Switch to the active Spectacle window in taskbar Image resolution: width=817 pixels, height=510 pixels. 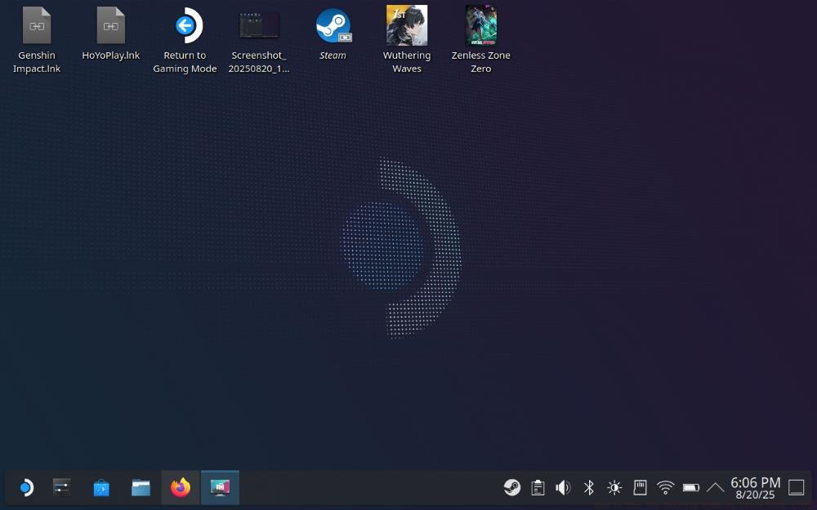coord(219,487)
